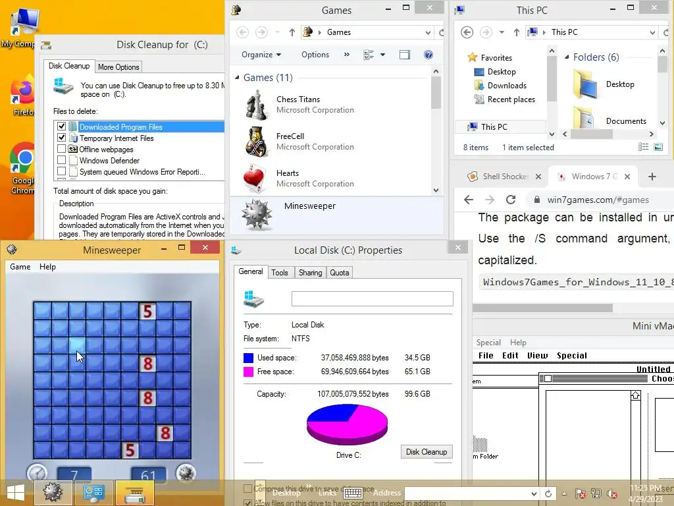This screenshot has width=674, height=506.
Task: Switch to More Options tab in Disk Cleanup
Action: coord(118,67)
